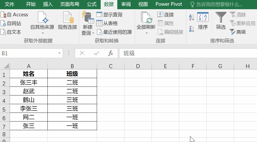Viewport: 257px width, 142px height.
Task: Click the Select All corner triangle
Action: [6, 66]
